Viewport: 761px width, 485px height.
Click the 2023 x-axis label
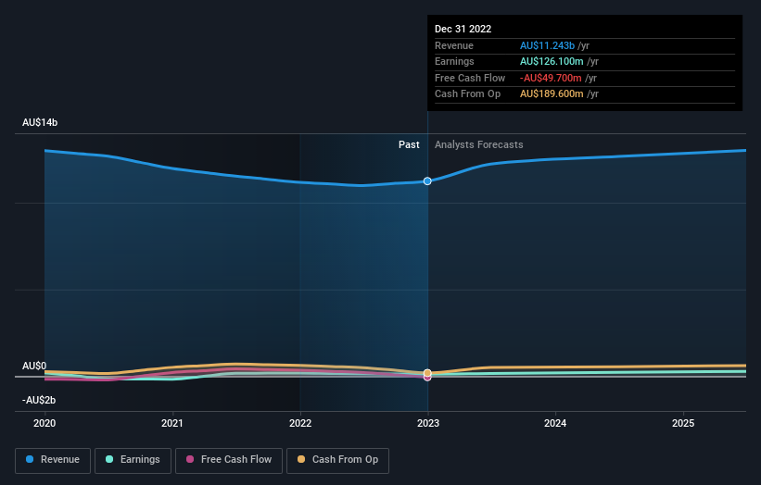tap(427, 423)
